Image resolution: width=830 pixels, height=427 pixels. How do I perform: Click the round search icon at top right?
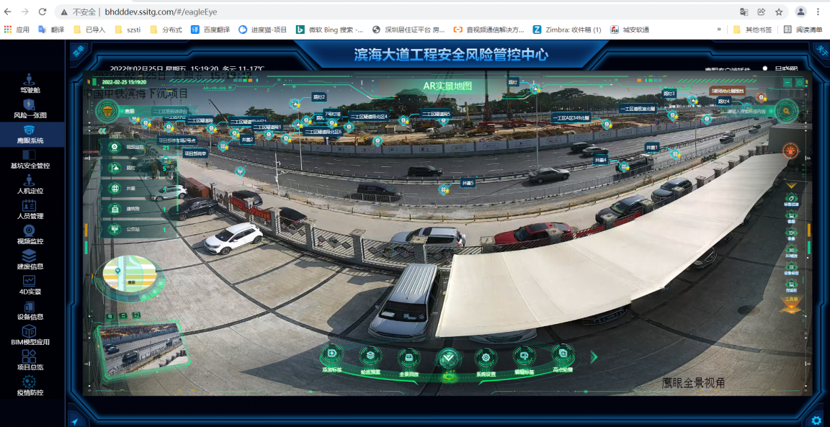click(787, 111)
